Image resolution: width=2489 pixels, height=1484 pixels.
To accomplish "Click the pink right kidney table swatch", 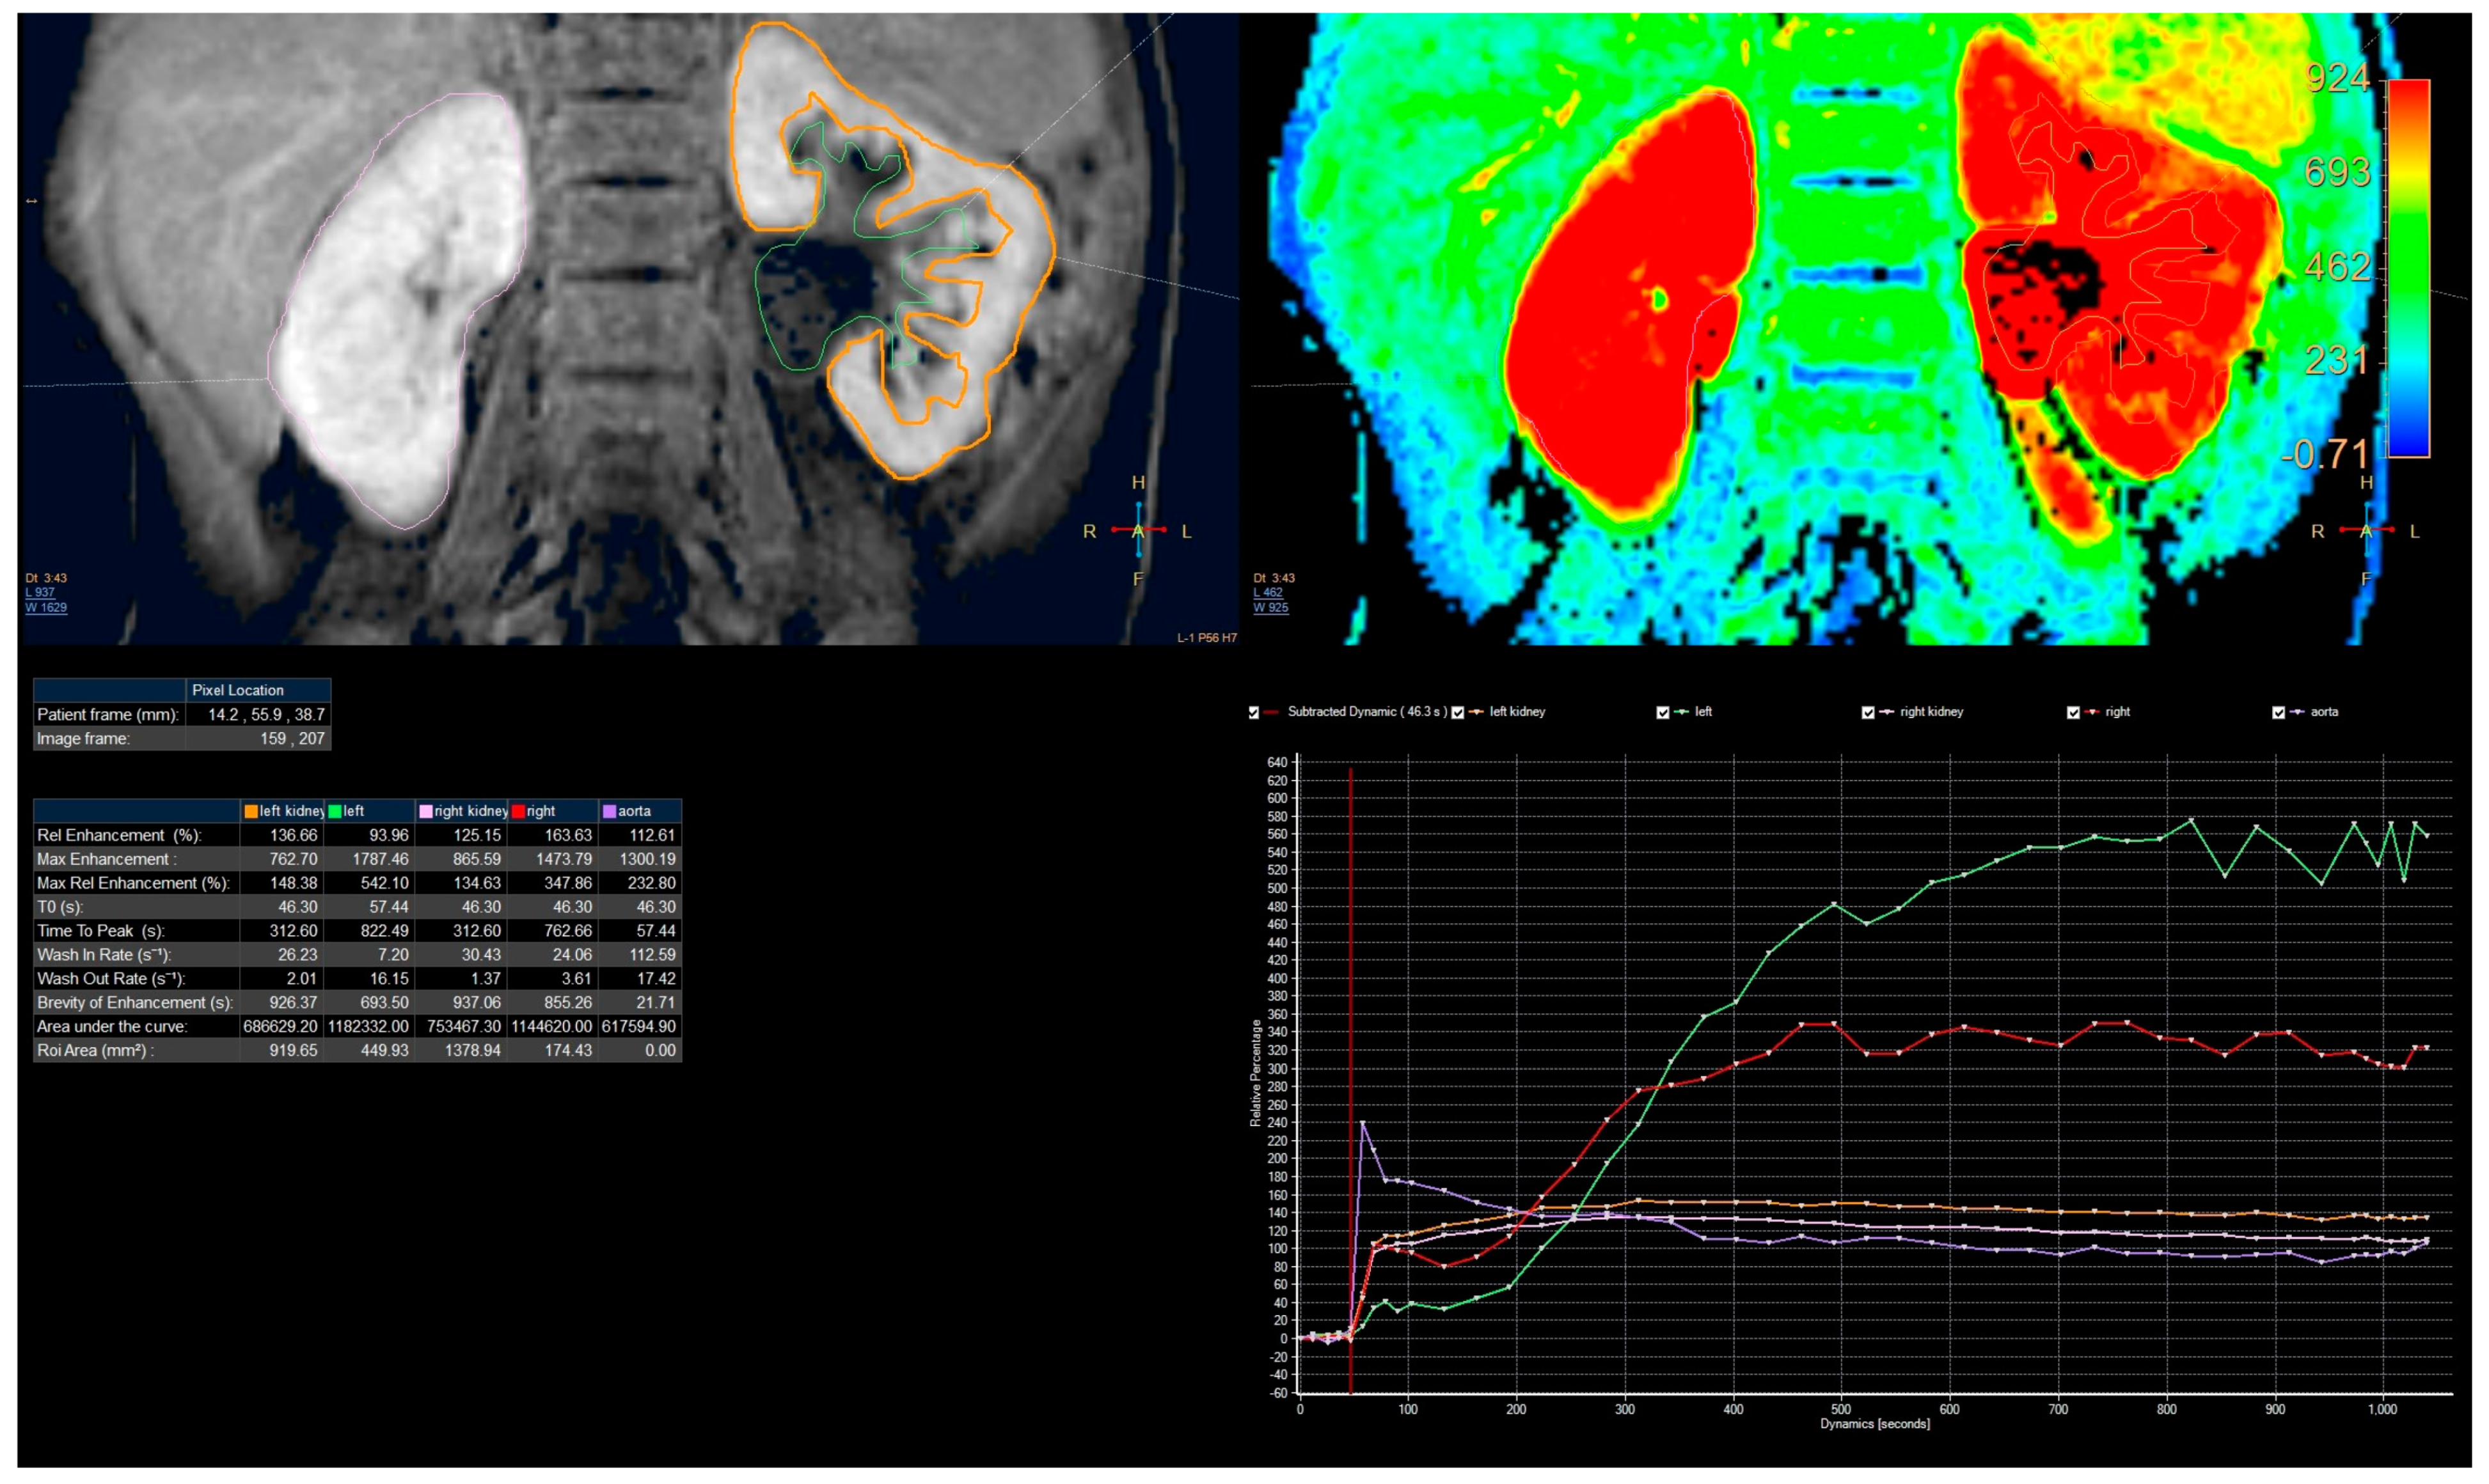I will [426, 811].
